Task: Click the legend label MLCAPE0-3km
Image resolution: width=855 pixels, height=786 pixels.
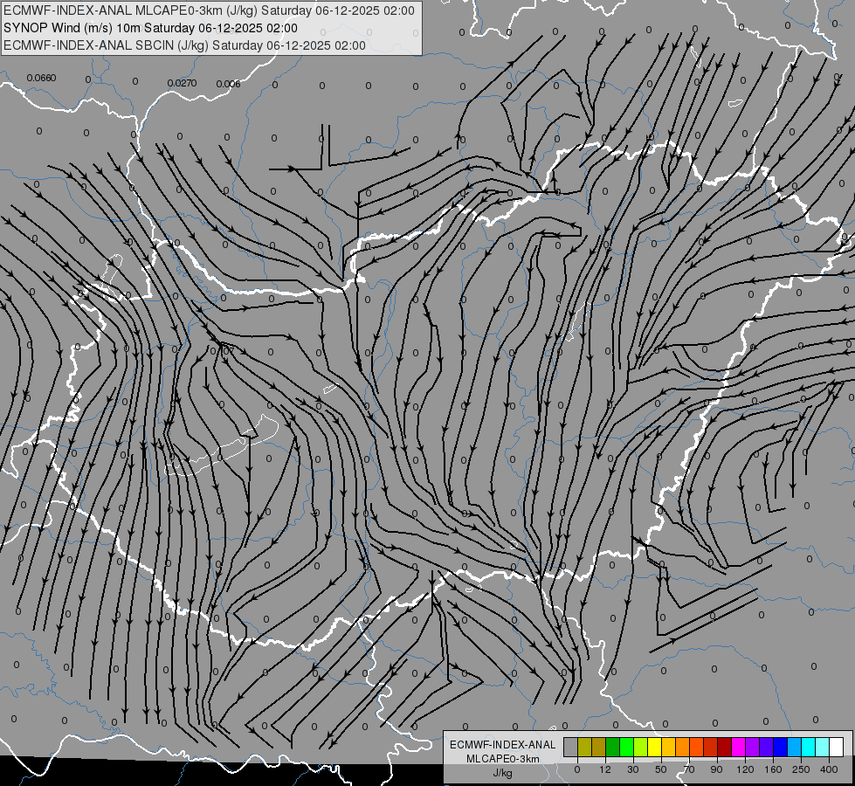Action: pyautogui.click(x=503, y=759)
